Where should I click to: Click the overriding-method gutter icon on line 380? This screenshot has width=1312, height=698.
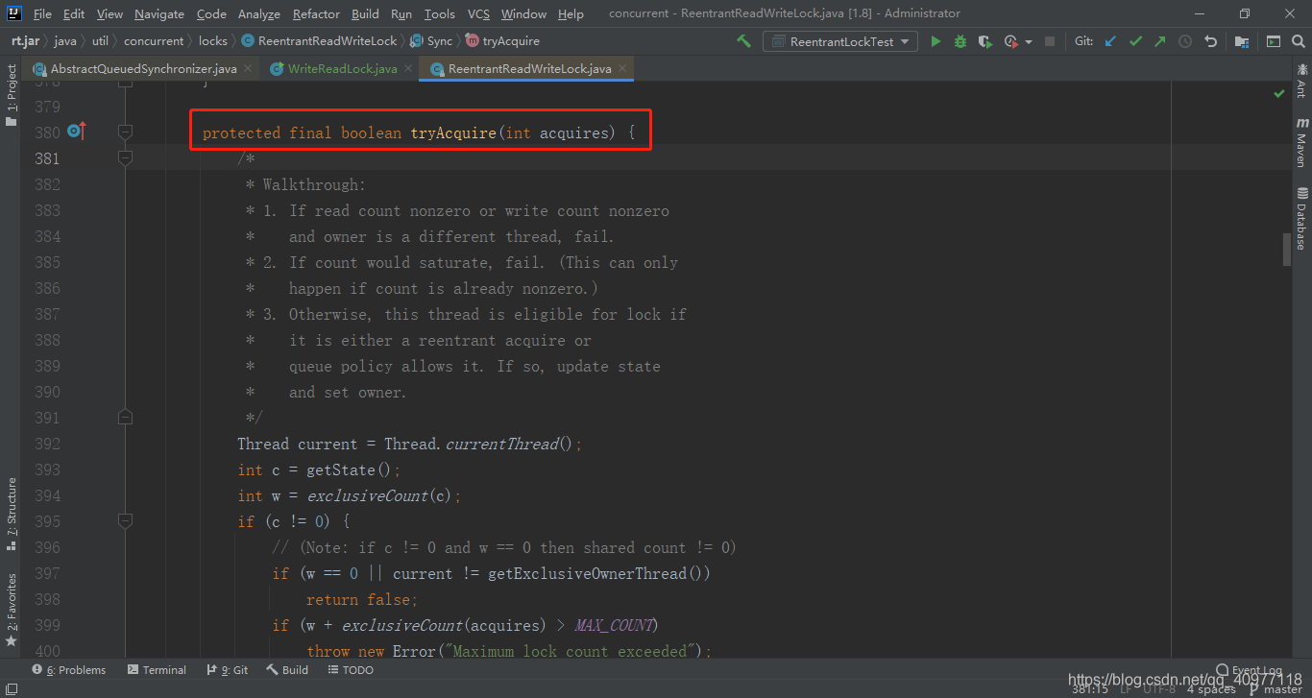[77, 132]
